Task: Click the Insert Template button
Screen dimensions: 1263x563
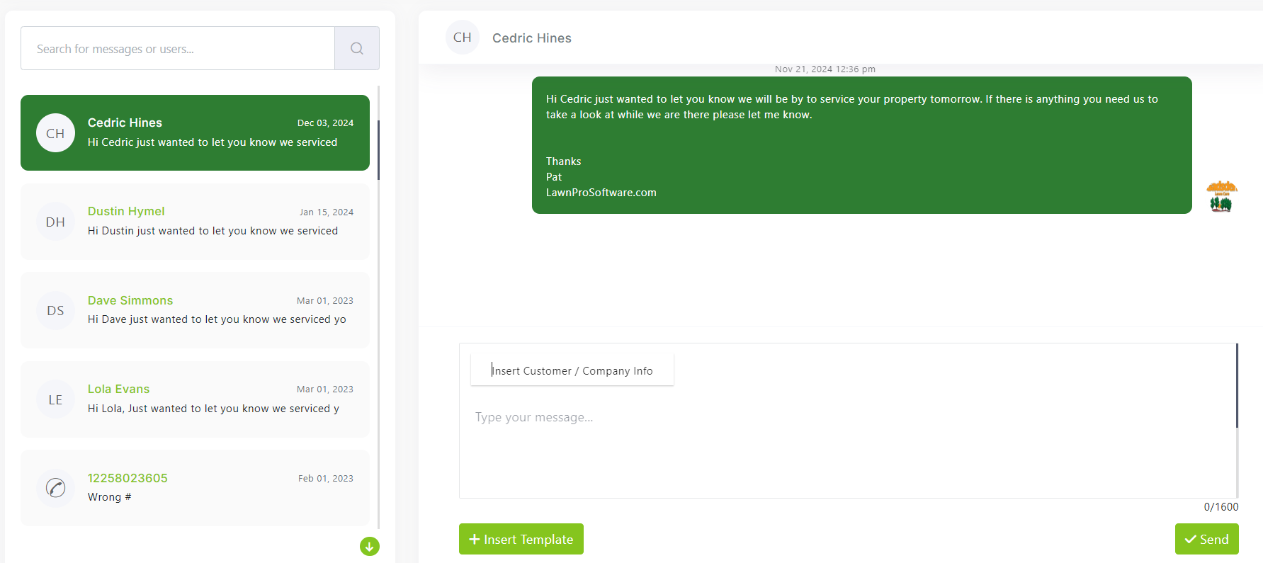Action: coord(521,539)
